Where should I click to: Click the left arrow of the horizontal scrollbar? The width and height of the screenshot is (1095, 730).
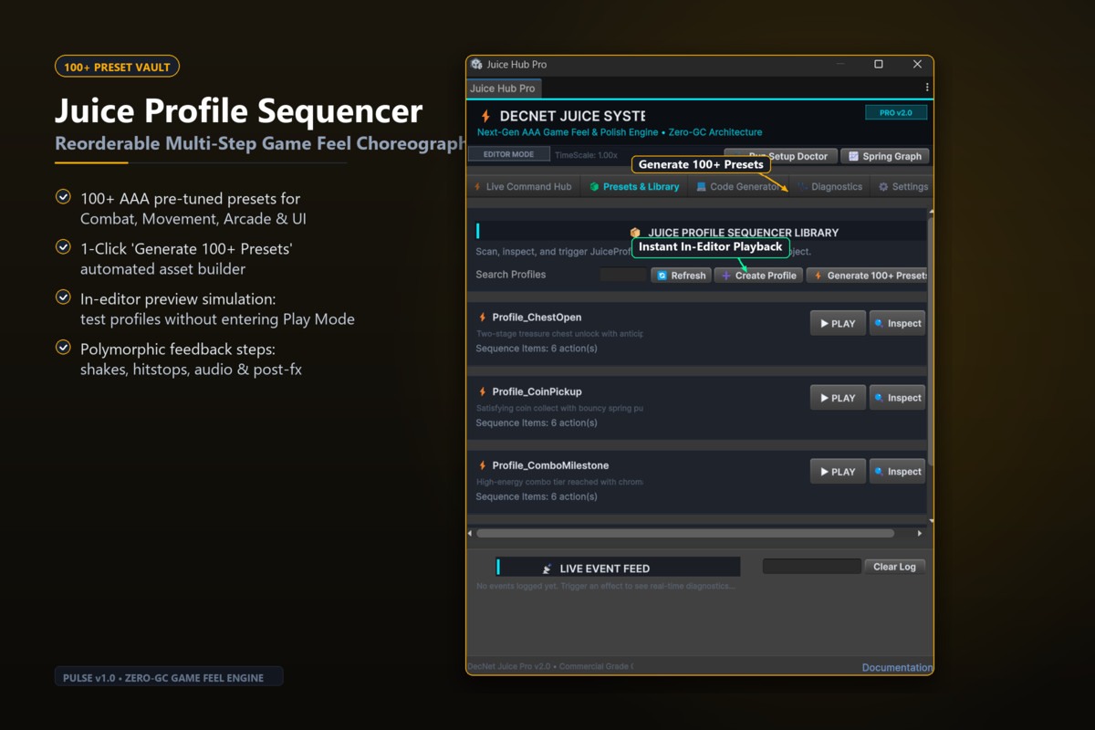(470, 533)
